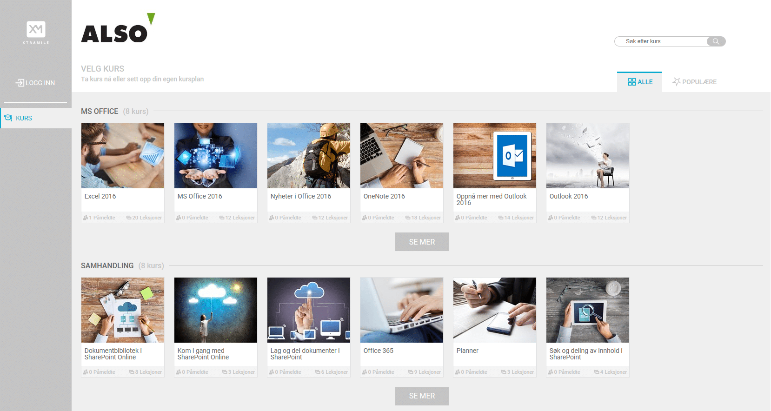Click '1 Påmeldte' on Excel 2016 card
The width and height of the screenshot is (771, 411).
point(102,218)
